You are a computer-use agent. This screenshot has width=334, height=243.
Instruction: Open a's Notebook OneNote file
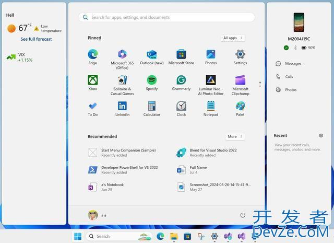[x=106, y=187]
